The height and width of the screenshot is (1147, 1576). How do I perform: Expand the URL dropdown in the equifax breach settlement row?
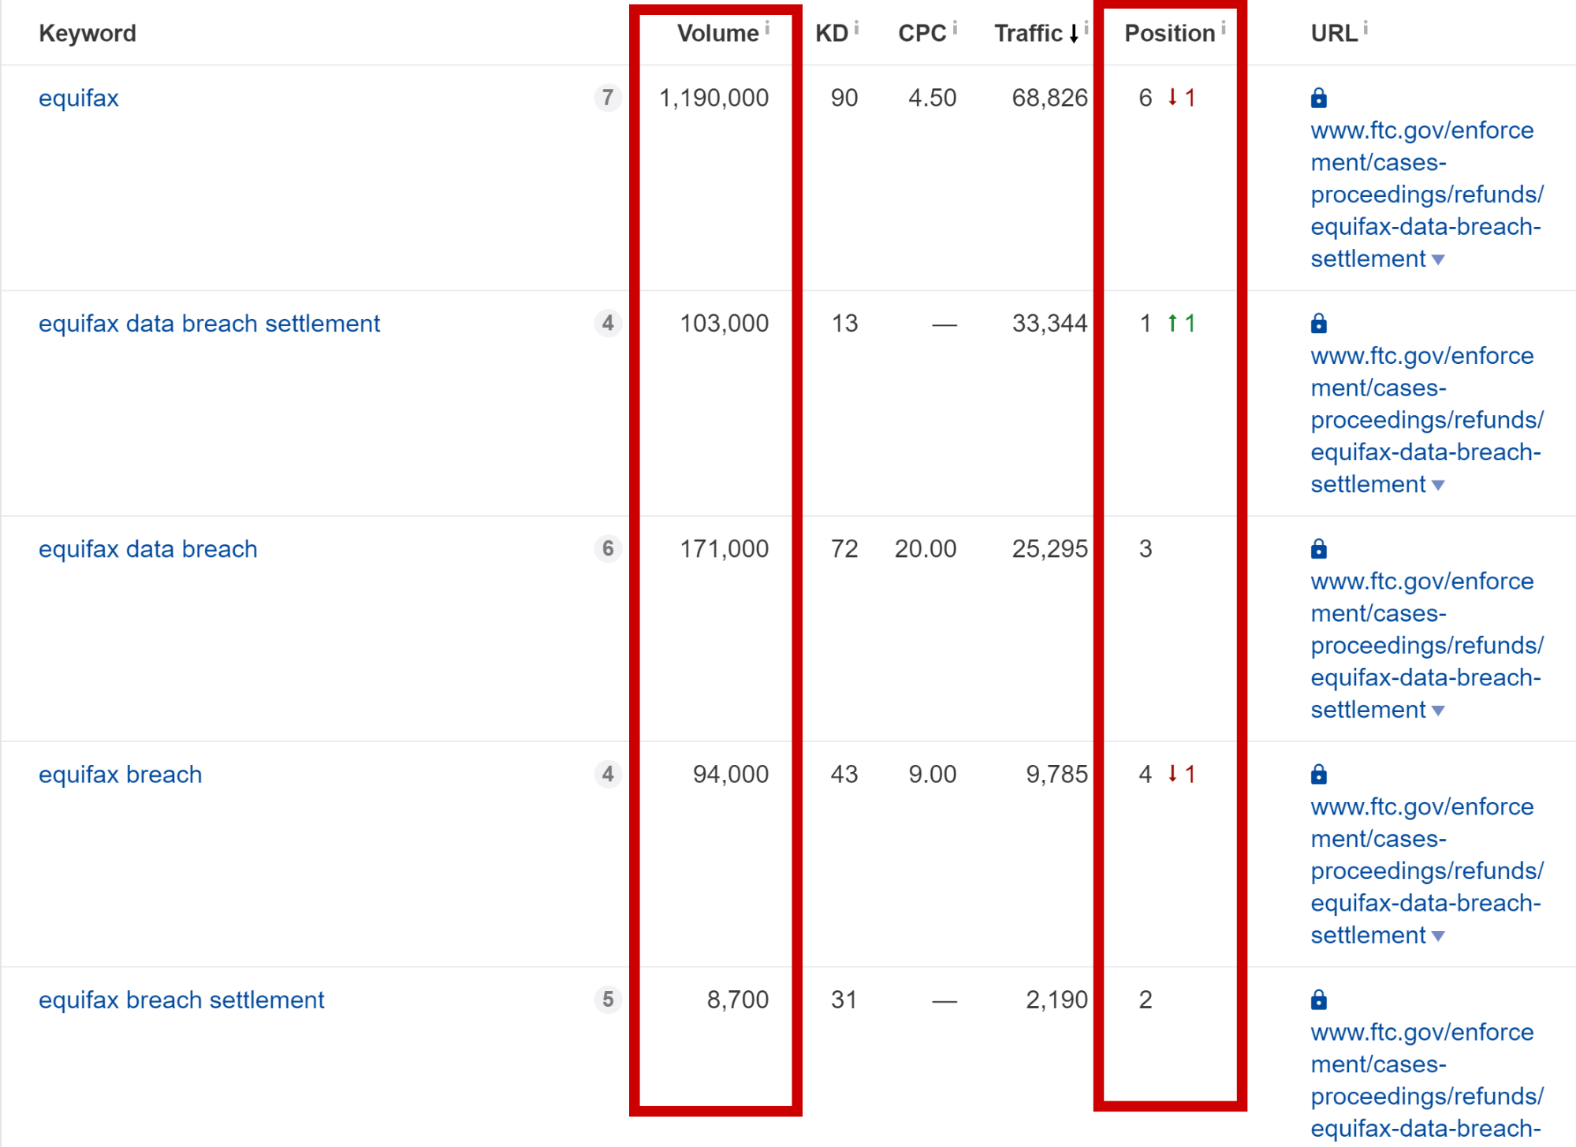coord(1440,1141)
